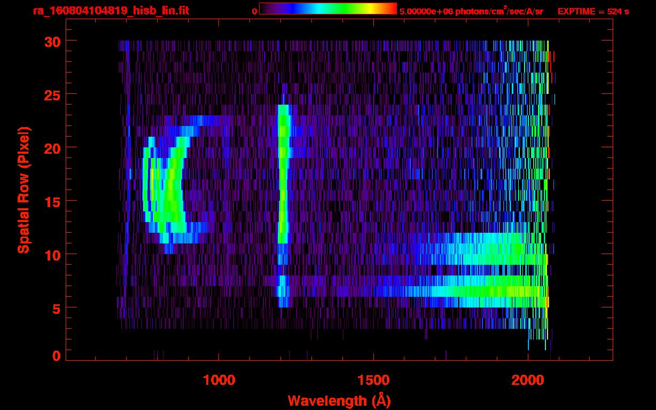
Task: Click the EXPTIME = 524 s text
Action: pos(593,11)
